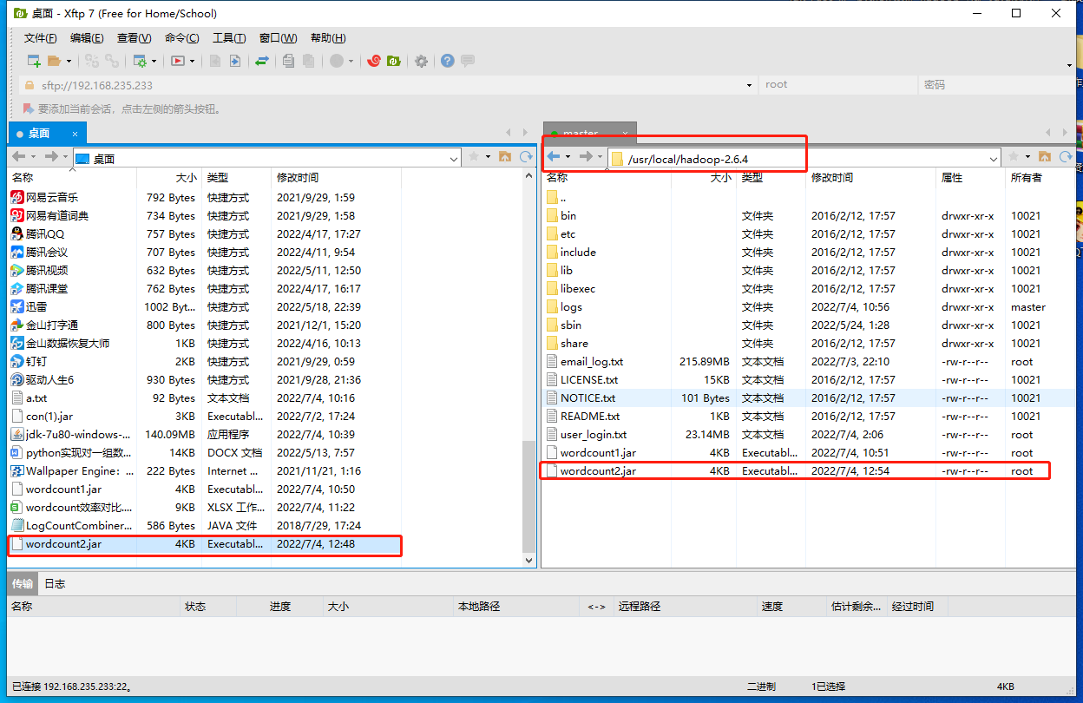Go forward in the local 桌面 pane
Screen dimensions: 1083x703
(51, 156)
